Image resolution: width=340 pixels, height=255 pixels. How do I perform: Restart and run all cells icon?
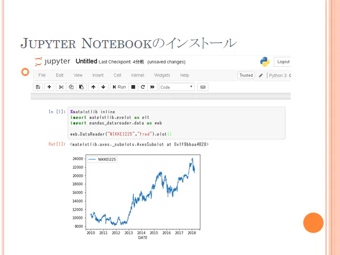(x=152, y=87)
